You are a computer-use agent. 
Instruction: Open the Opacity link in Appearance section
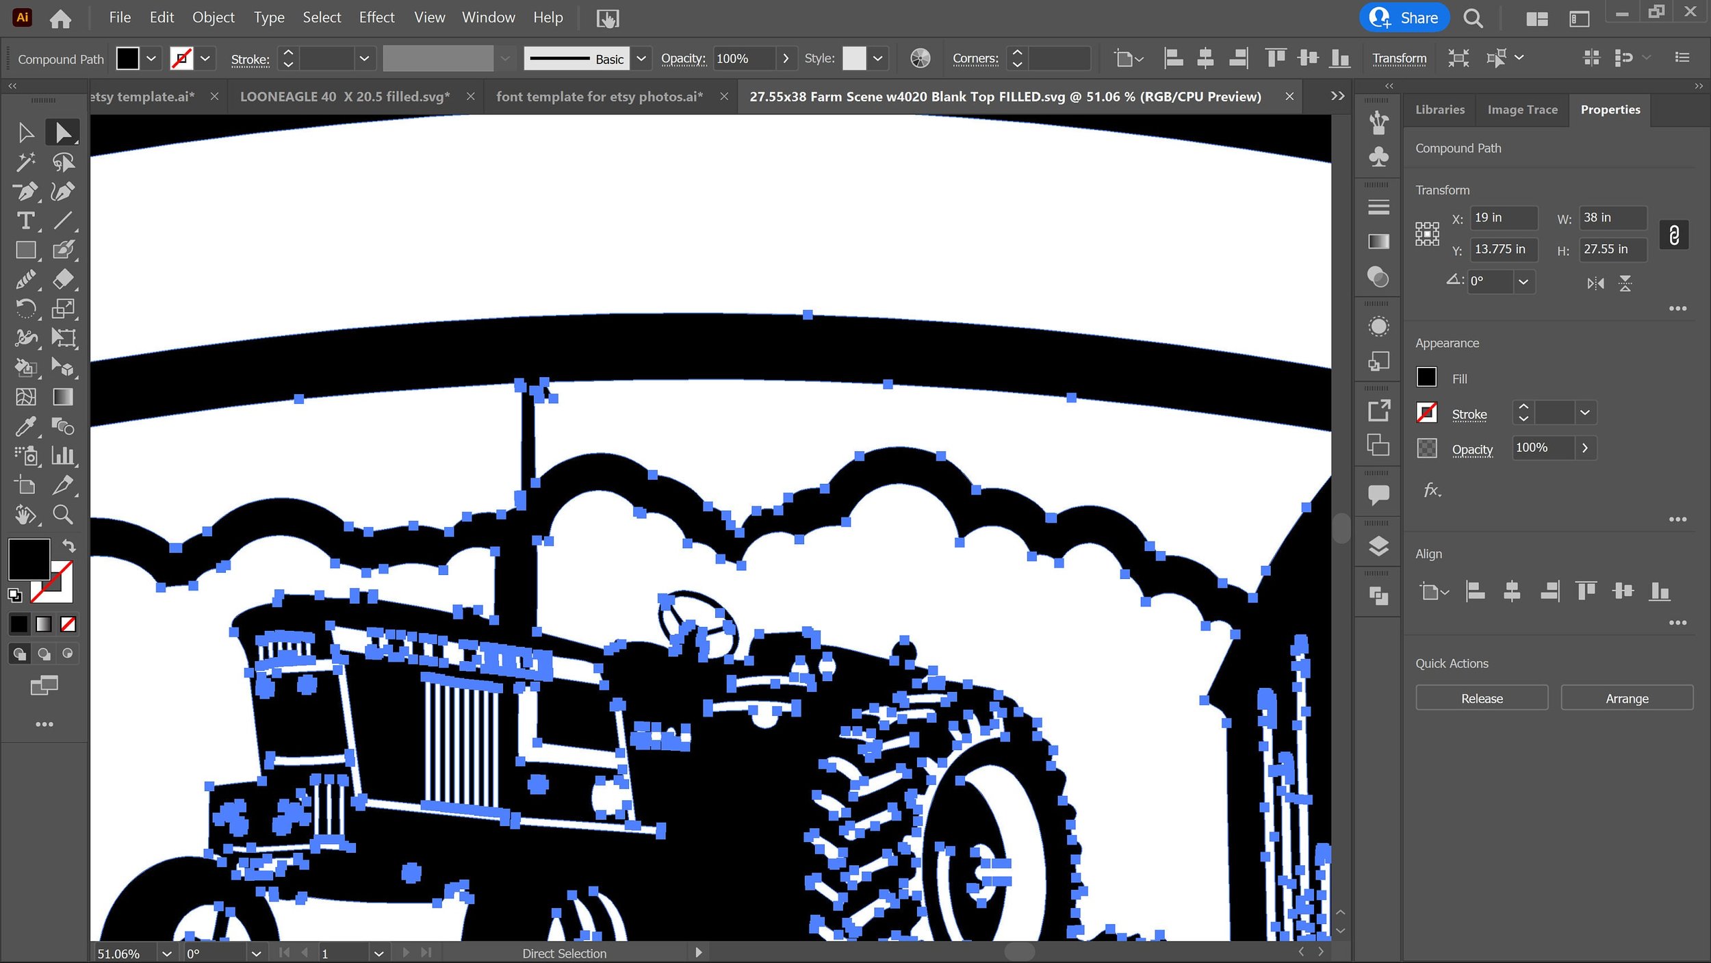click(x=1472, y=450)
